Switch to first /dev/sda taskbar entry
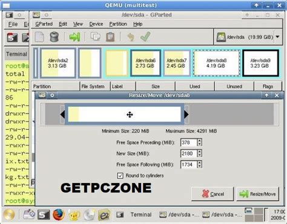Image resolution: width=287 pixels, height=224 pixels. 179,215
